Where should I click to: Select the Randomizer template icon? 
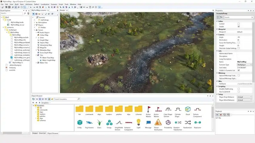tap(187, 122)
